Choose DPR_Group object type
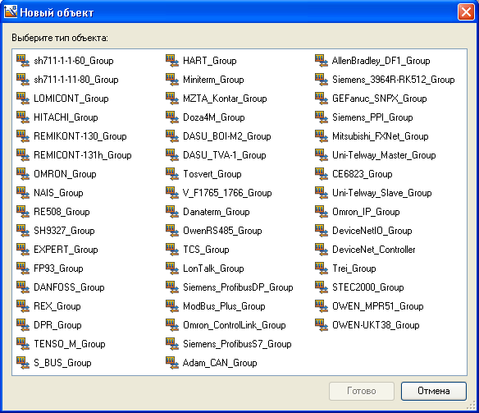Viewport: 479px width, 413px height. (x=57, y=325)
